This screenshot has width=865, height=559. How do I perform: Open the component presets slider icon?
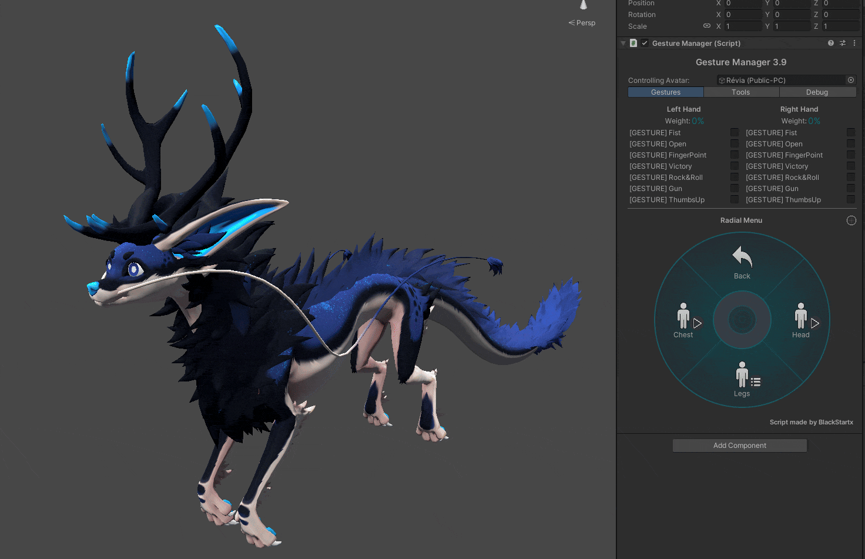coord(843,43)
